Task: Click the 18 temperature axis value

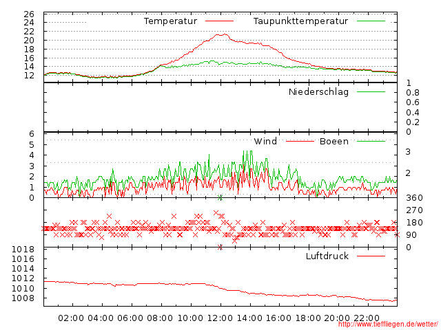Action: coord(29,49)
